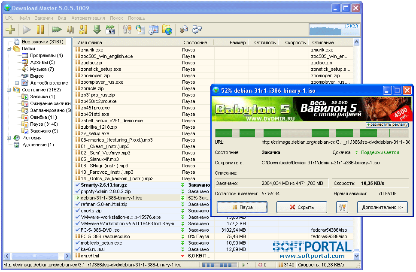Image resolution: width=416 pixels, height=272 pixels.
Task: Click the Дополнительно >> button
Action: pyautogui.click(x=382, y=207)
